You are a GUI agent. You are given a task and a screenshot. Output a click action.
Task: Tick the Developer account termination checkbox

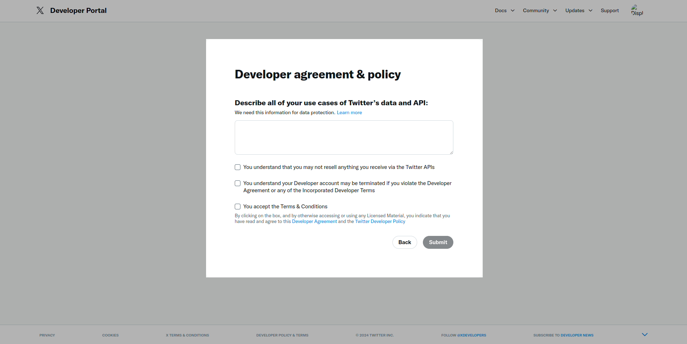click(238, 183)
